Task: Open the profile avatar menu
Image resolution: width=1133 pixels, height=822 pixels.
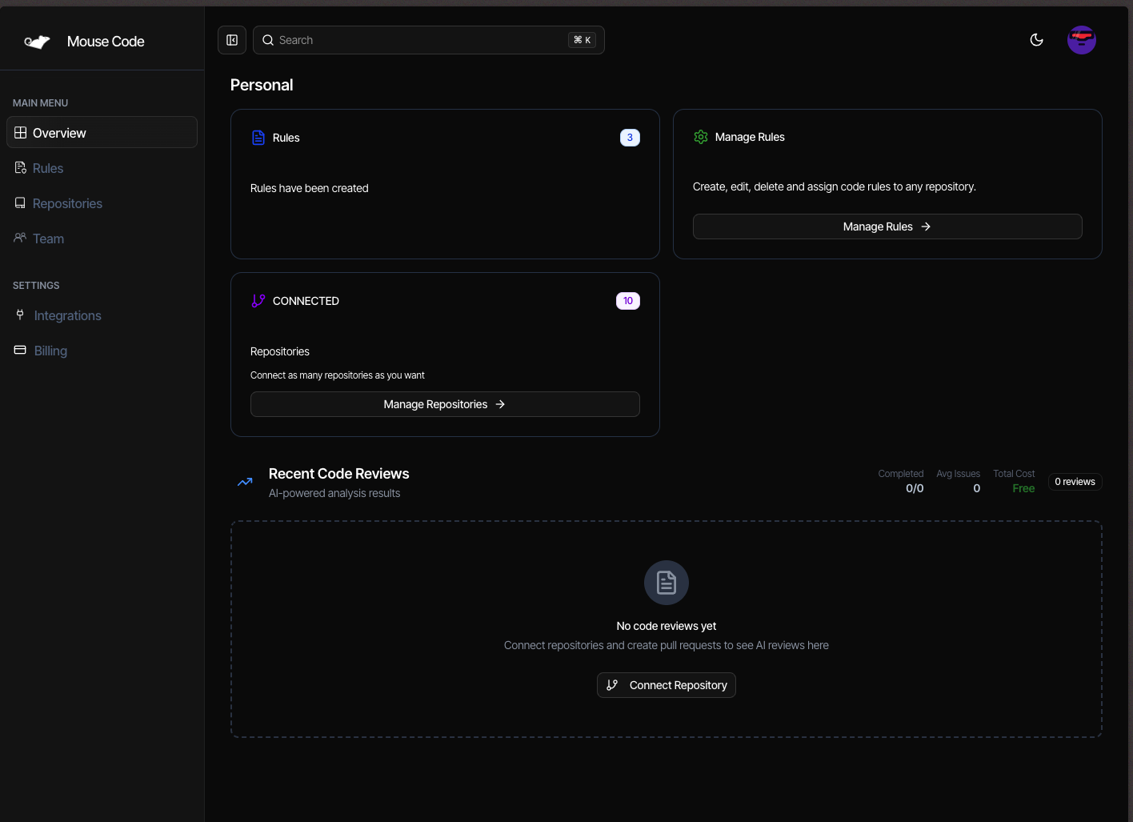Action: (x=1082, y=39)
